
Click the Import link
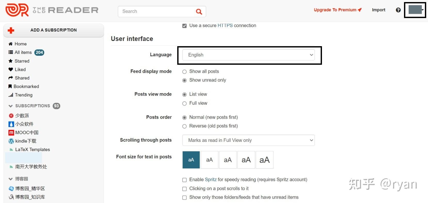tap(378, 10)
